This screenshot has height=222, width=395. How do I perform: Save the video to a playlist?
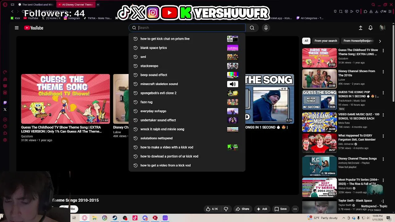[281, 209]
